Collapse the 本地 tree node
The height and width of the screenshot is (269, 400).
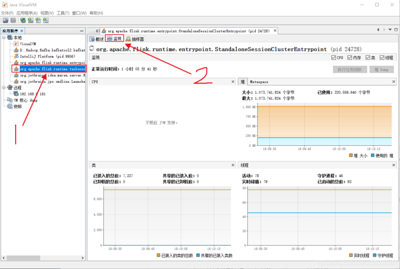(4, 38)
